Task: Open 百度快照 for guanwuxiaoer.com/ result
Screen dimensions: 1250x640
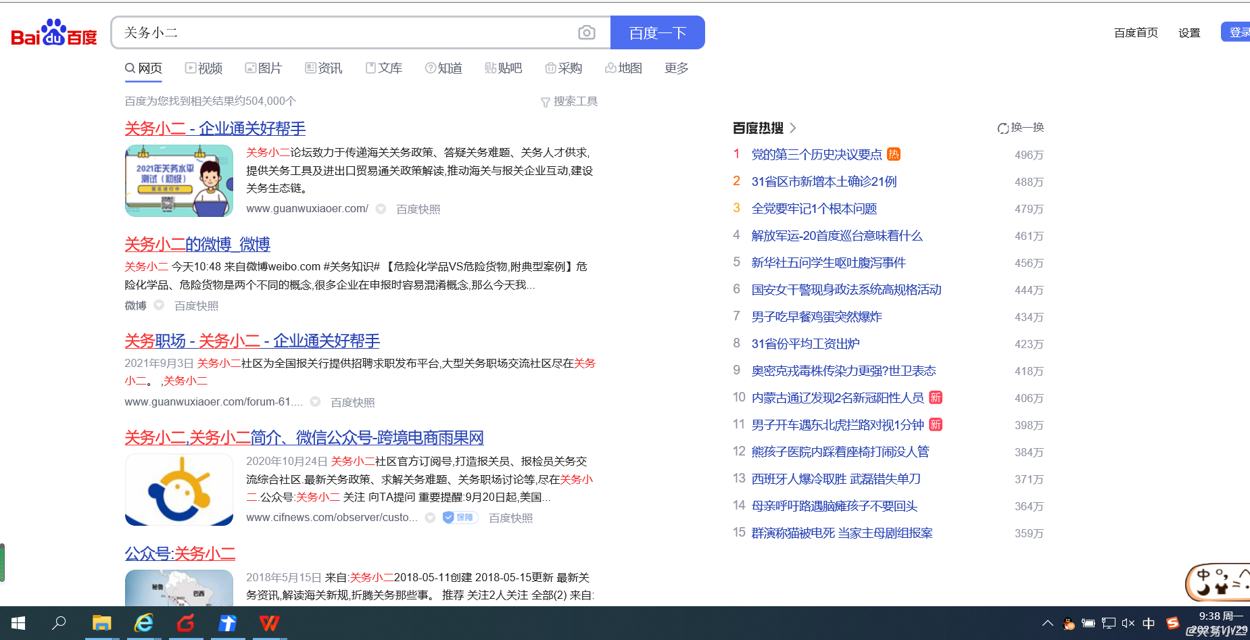Action: [418, 210]
